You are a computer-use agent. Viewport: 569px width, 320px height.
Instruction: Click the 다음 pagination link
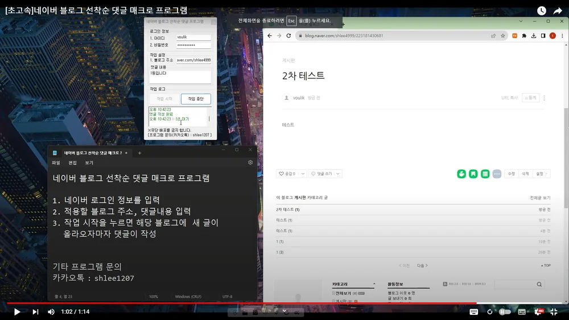coord(422,265)
